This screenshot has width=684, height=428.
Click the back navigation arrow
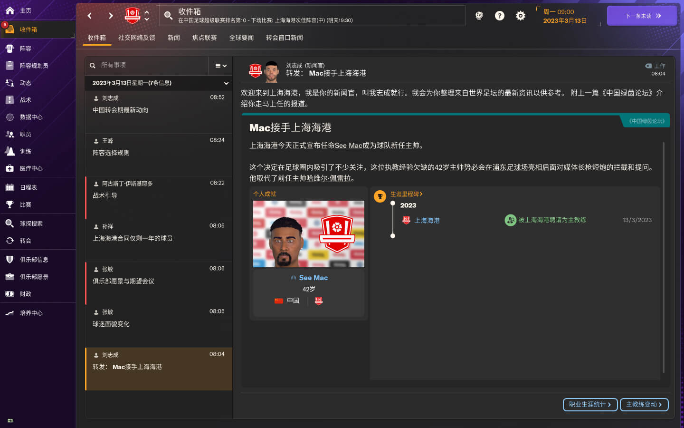[x=90, y=16]
